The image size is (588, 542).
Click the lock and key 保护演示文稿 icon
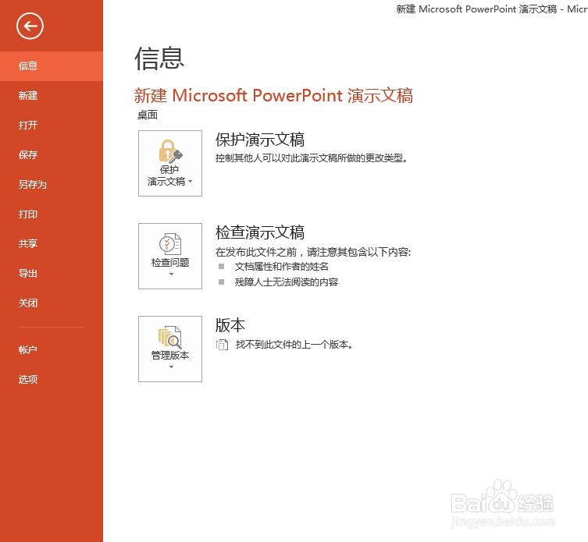pyautogui.click(x=170, y=151)
